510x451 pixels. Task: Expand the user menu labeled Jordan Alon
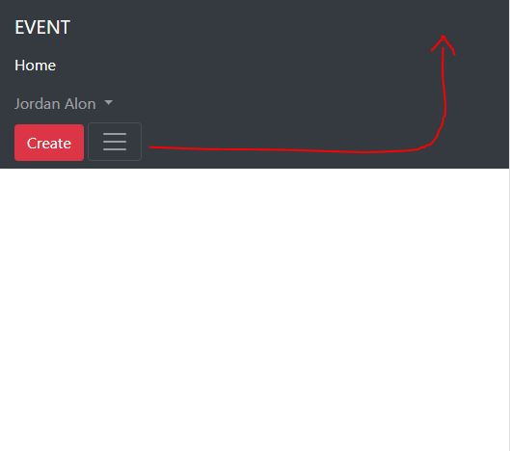pos(64,104)
